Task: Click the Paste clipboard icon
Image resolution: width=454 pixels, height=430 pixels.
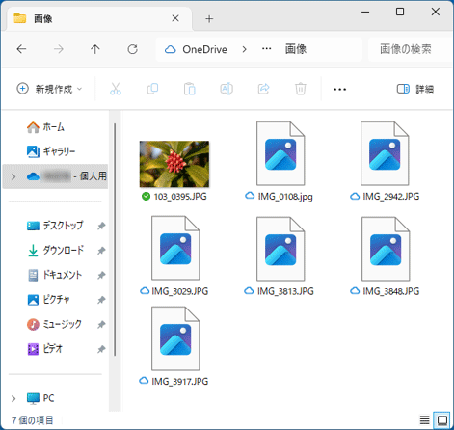Action: coord(190,89)
